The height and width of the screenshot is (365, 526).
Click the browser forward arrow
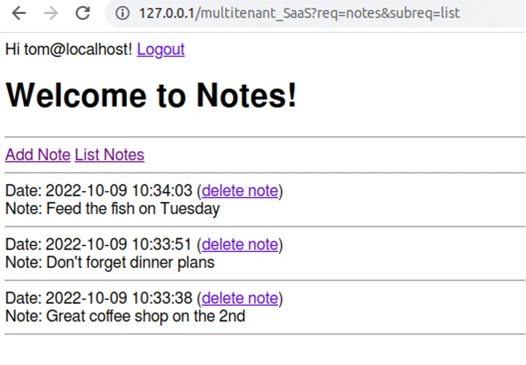pos(50,13)
